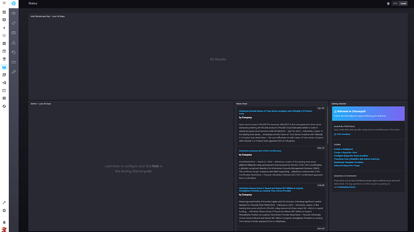Open the notifications bell icon

(x=4, y=222)
